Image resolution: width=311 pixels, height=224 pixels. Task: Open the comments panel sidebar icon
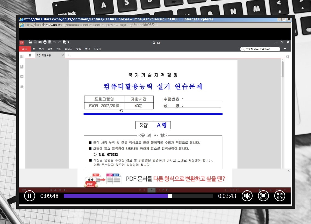click(22, 77)
